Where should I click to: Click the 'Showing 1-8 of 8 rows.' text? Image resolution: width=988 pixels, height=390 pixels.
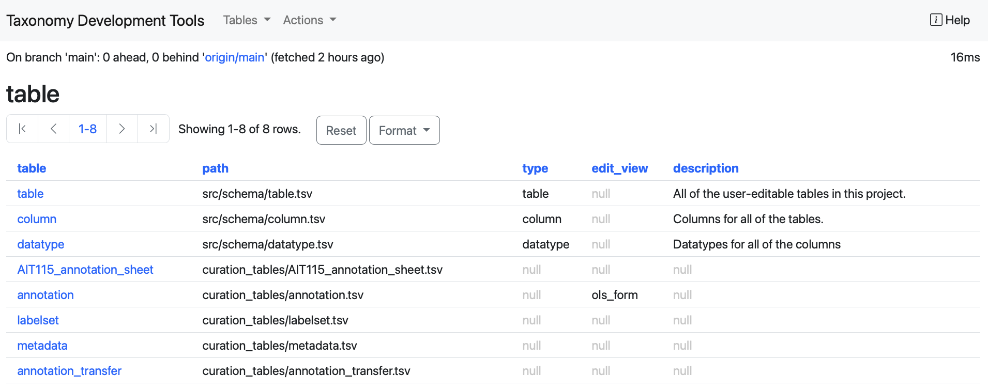(239, 129)
